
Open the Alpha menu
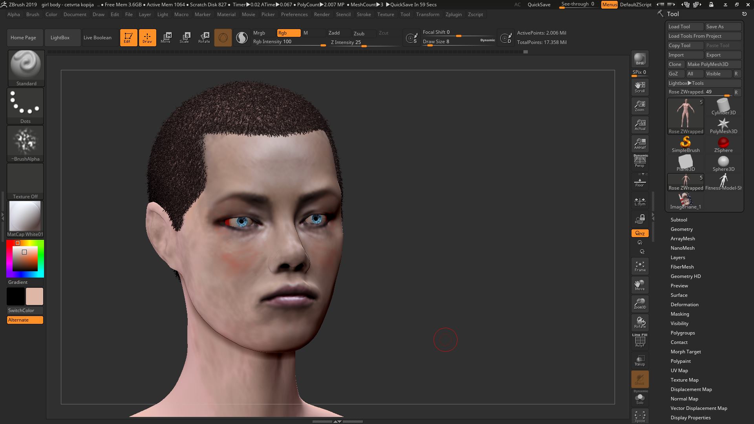[14, 15]
